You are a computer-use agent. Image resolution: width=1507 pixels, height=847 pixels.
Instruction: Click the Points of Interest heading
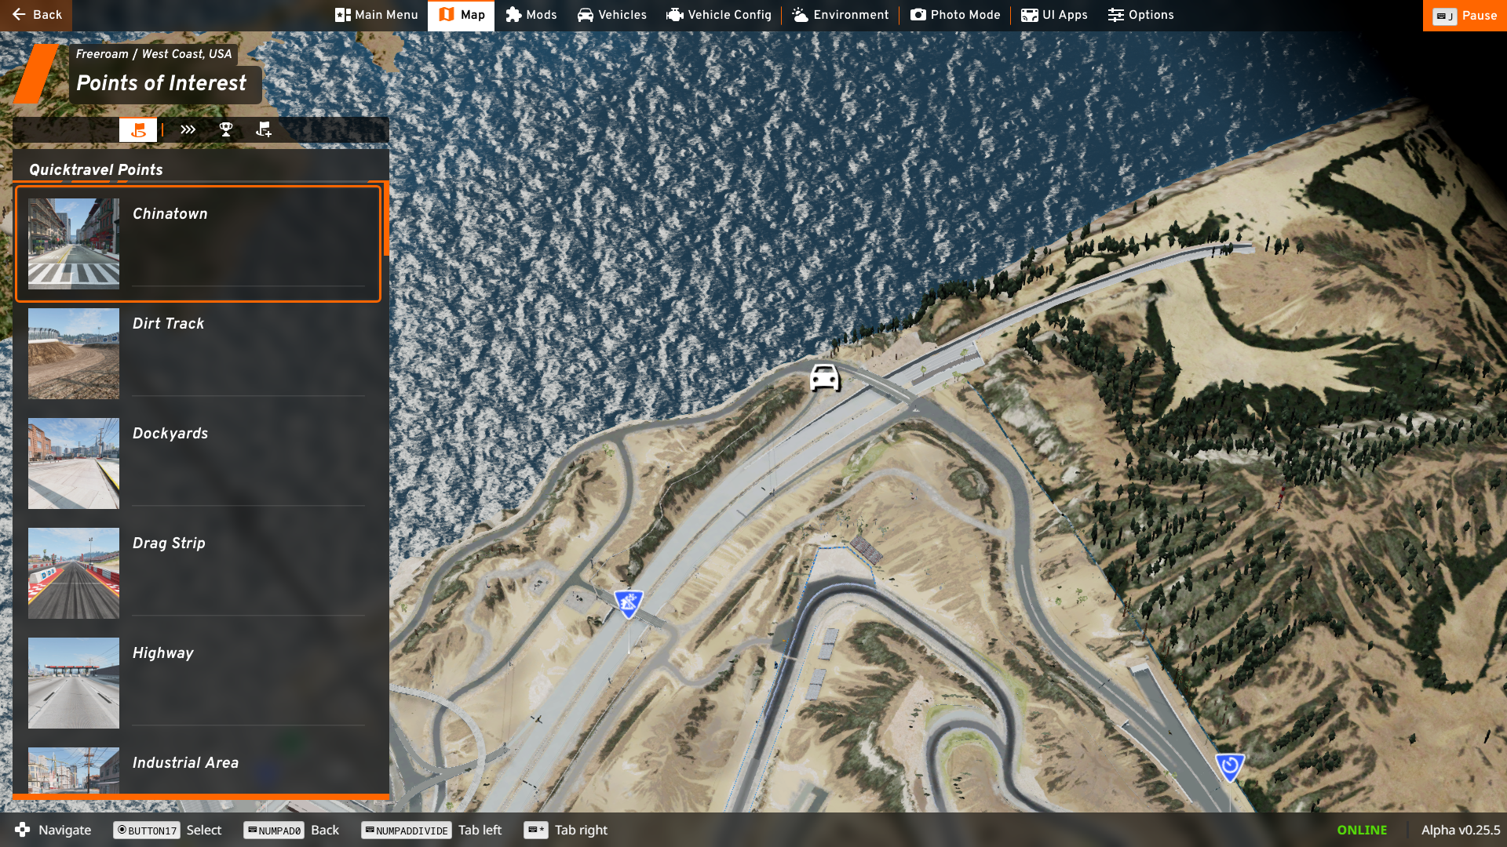162,83
